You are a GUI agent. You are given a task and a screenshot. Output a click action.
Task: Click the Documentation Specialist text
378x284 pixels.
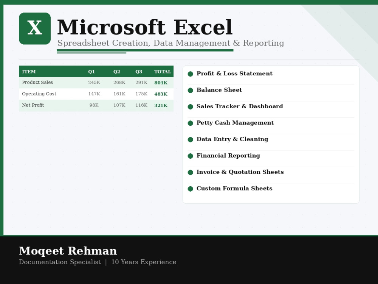tap(60, 262)
